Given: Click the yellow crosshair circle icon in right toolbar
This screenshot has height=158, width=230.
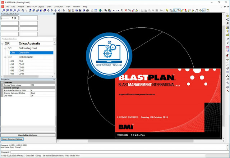Looking at the screenshot, I should 227,16.
